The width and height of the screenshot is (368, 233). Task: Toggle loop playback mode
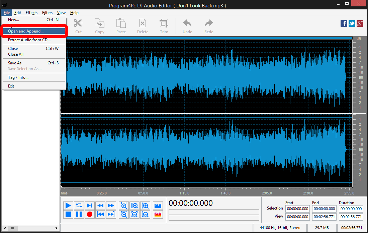(79, 206)
